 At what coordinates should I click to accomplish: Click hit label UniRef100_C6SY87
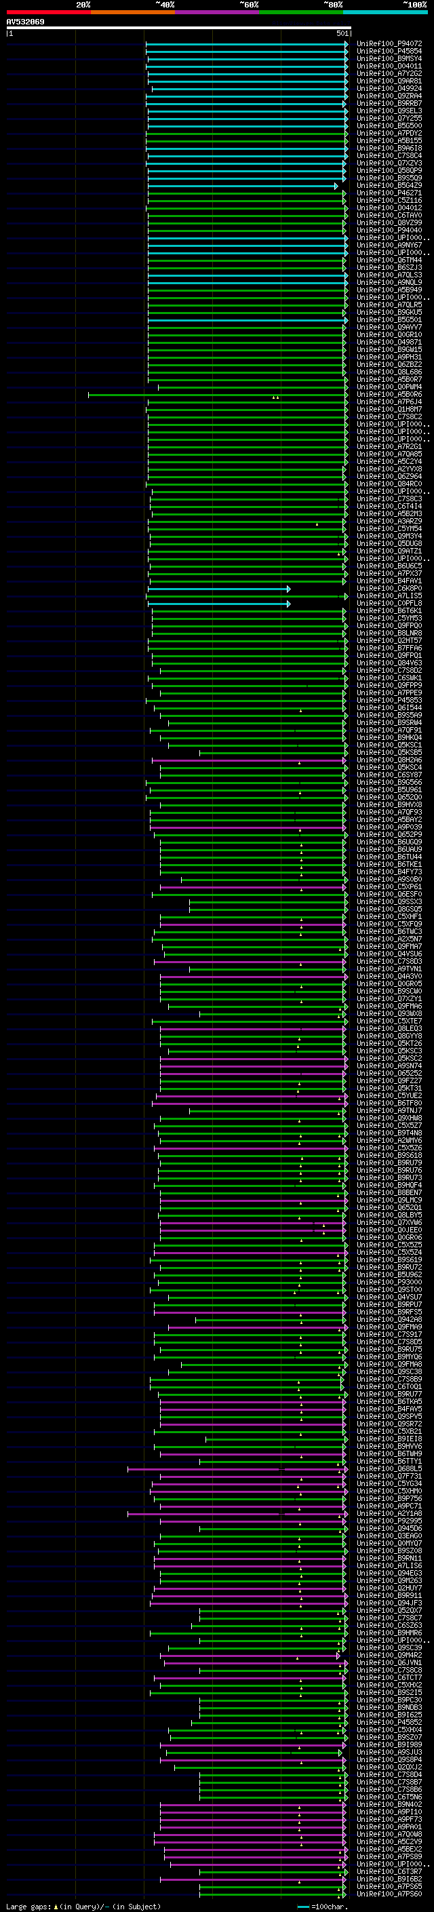389,775
